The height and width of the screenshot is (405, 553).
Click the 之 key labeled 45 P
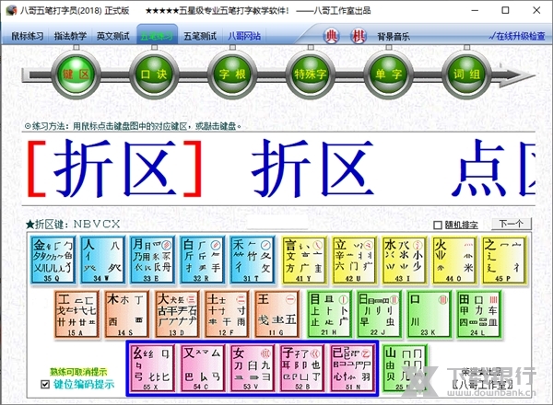[504, 260]
